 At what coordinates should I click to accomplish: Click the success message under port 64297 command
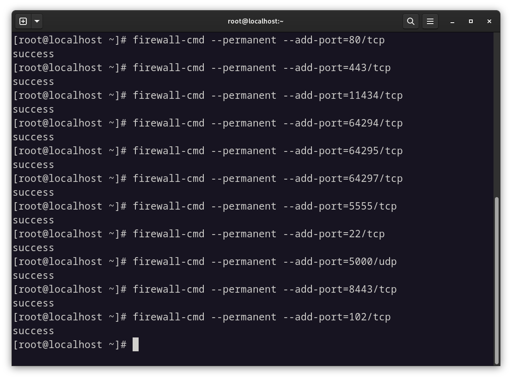pyautogui.click(x=33, y=192)
